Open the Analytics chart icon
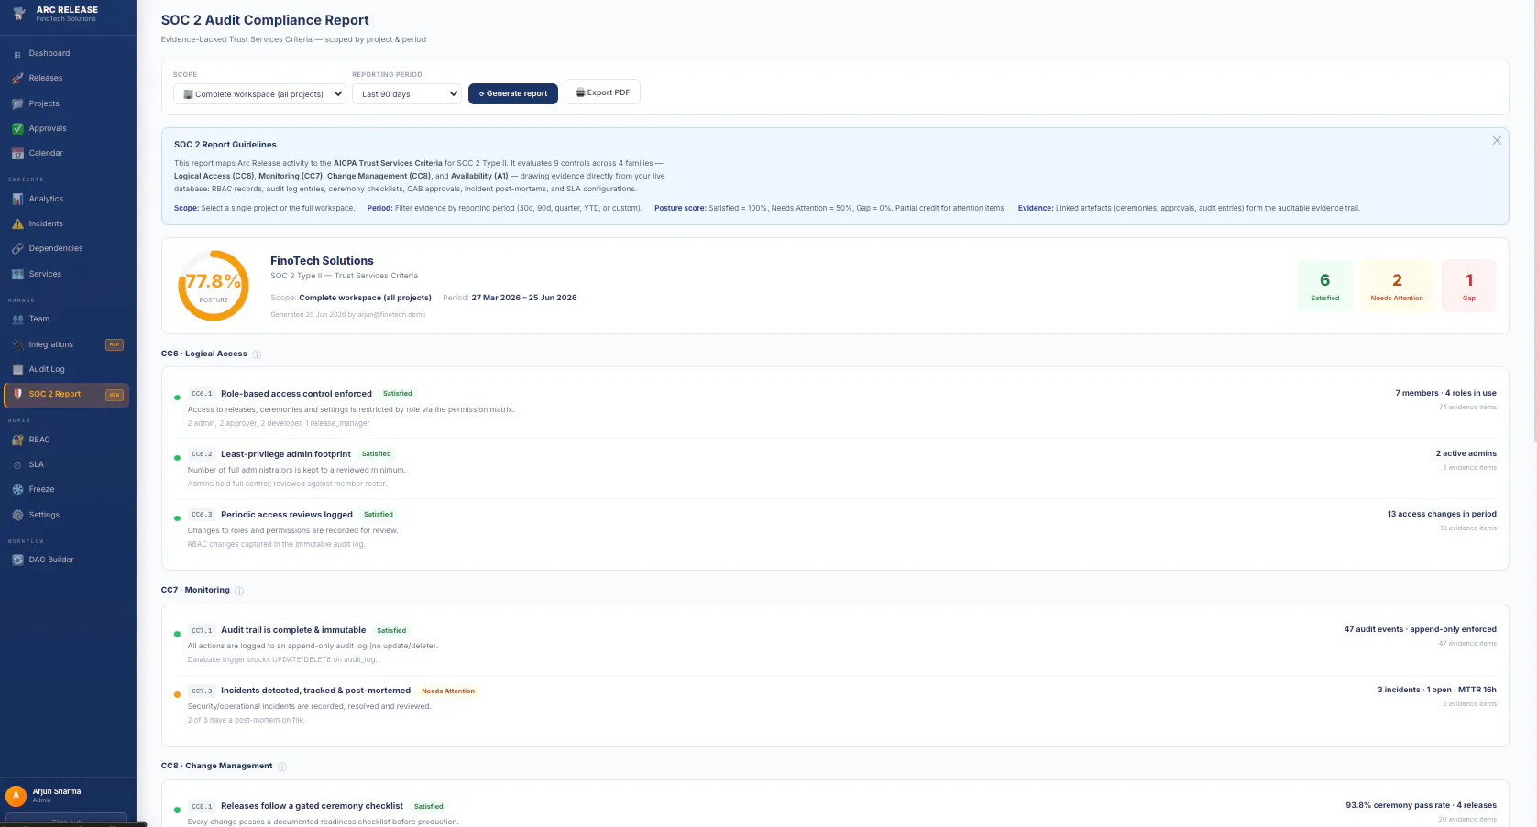 click(x=17, y=199)
